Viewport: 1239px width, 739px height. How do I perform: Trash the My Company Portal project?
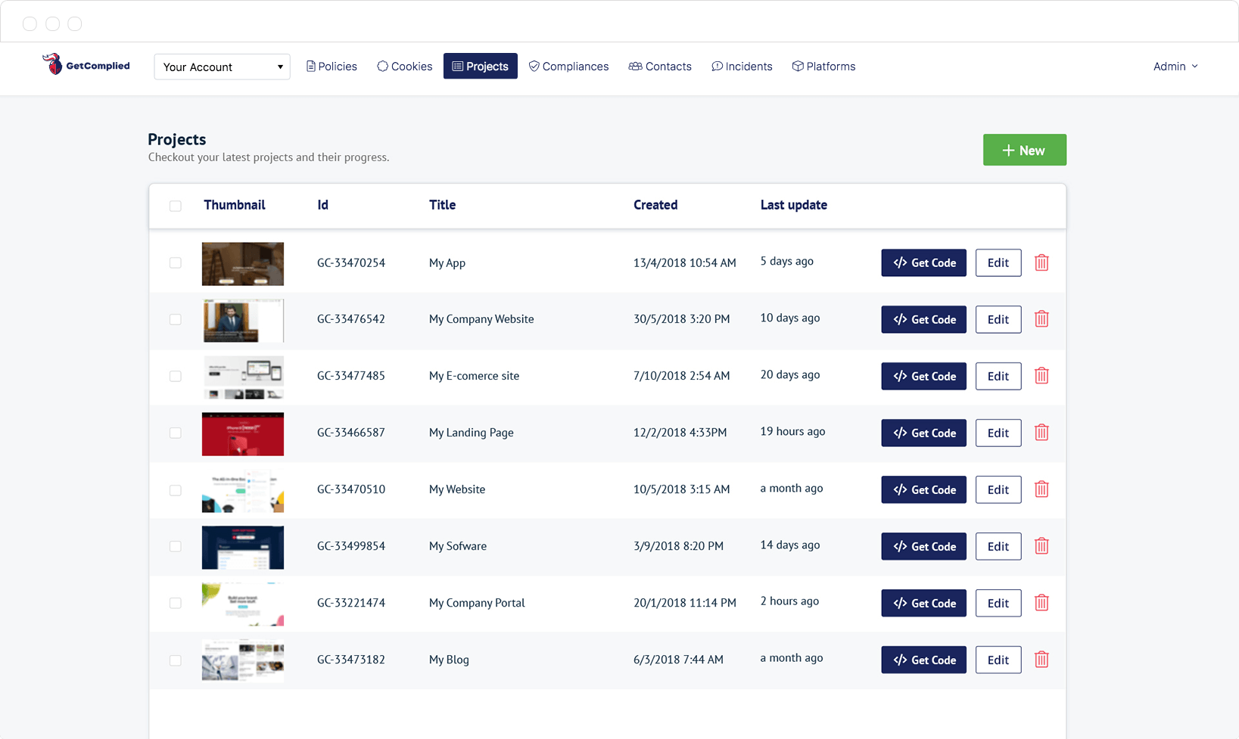point(1041,603)
